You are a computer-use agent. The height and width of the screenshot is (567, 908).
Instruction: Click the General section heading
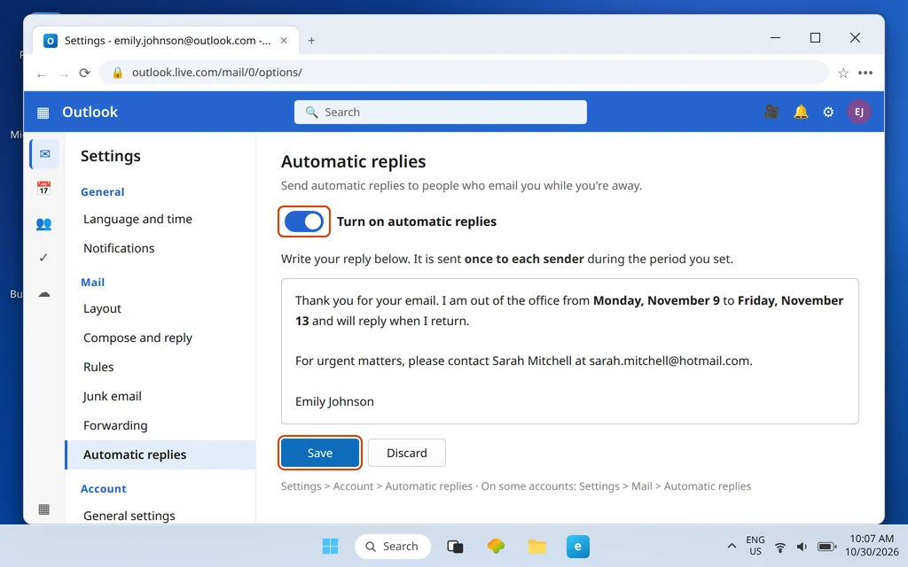[103, 192]
